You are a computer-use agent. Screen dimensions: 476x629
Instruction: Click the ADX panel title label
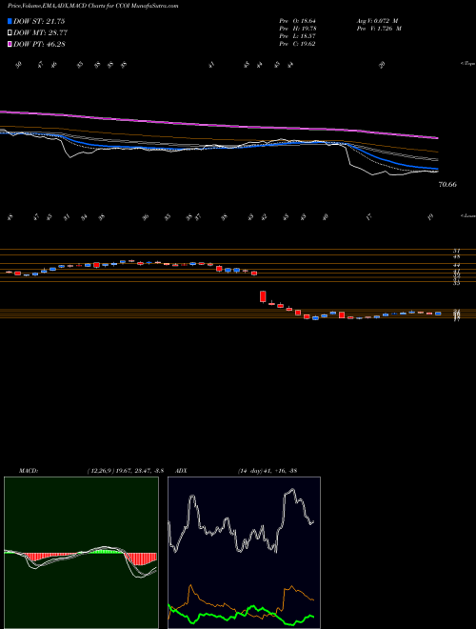(182, 470)
